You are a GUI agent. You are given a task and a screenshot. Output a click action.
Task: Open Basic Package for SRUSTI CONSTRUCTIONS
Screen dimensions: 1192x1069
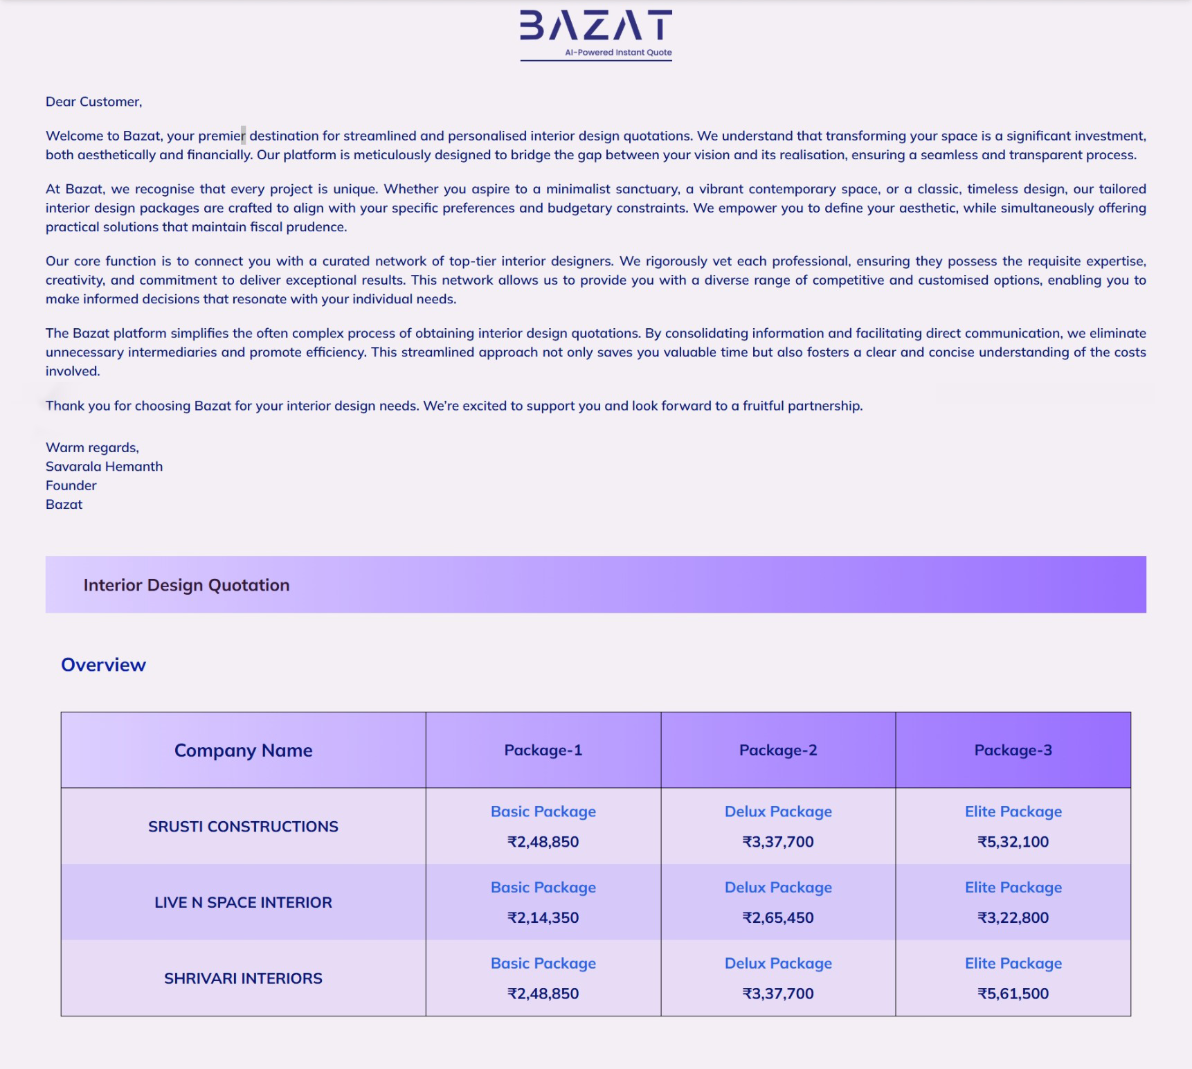[543, 811]
